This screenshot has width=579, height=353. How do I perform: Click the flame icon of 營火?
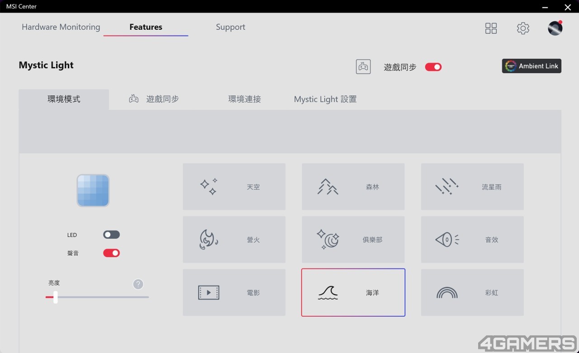click(x=209, y=240)
